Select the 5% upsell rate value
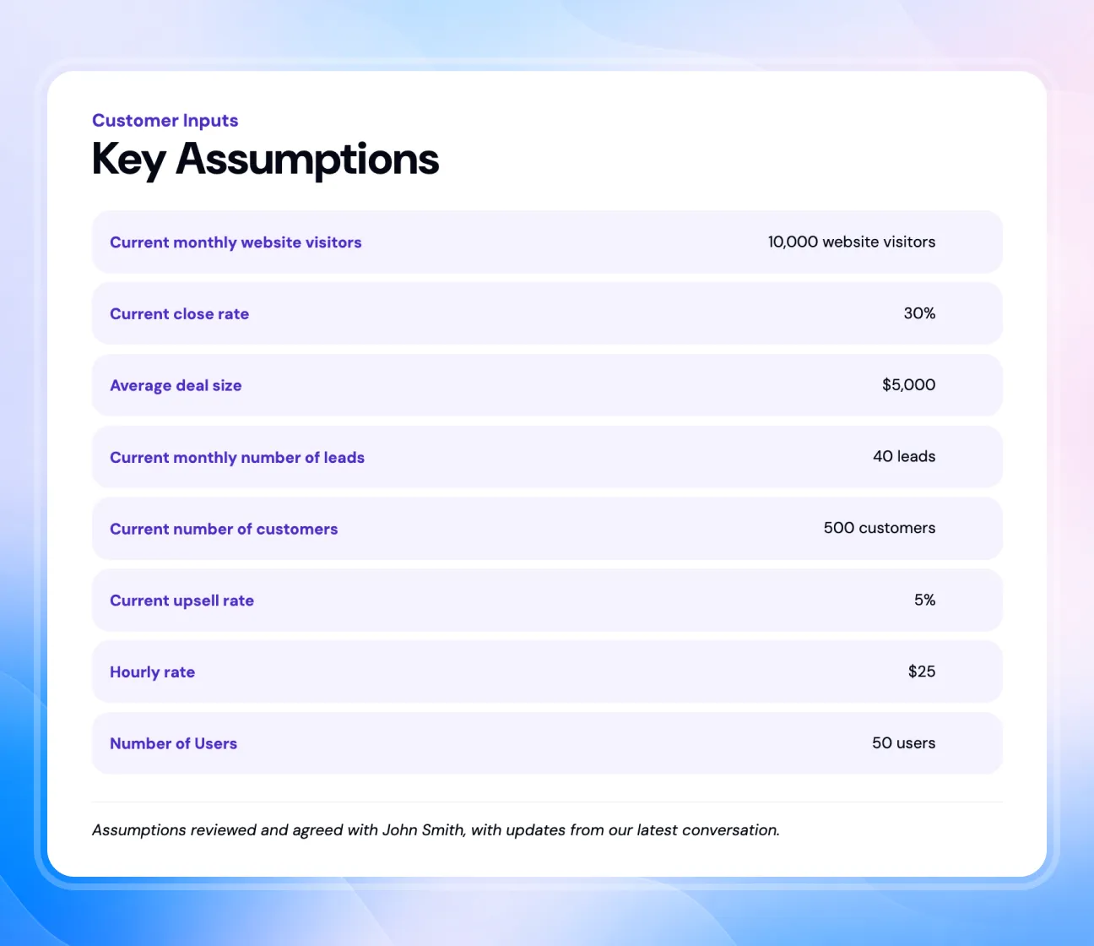Screen dimensions: 1094x946 (x=924, y=600)
